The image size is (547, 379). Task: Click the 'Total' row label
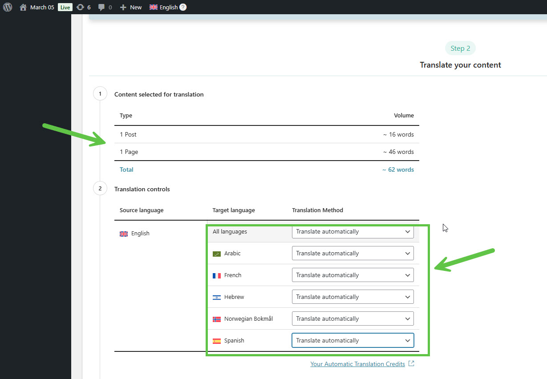(x=126, y=169)
